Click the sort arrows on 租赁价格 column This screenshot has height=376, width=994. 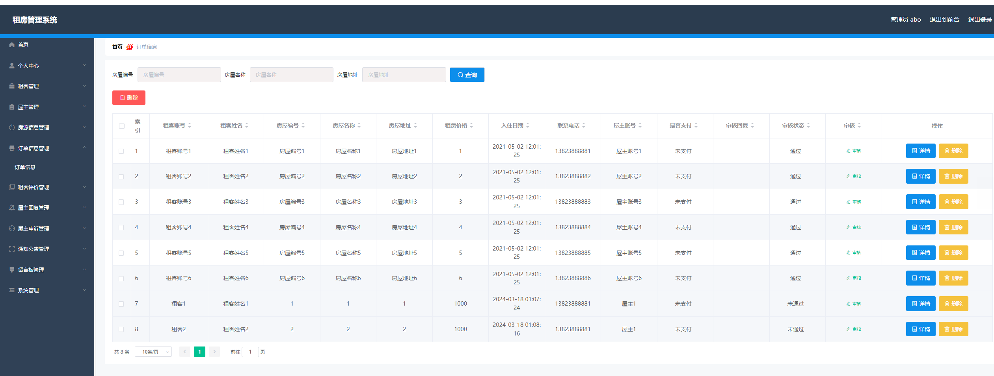(x=471, y=125)
